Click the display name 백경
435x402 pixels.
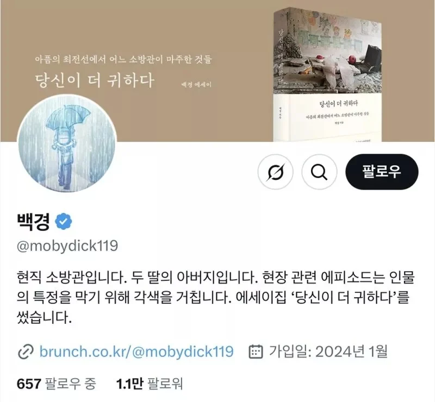33,222
